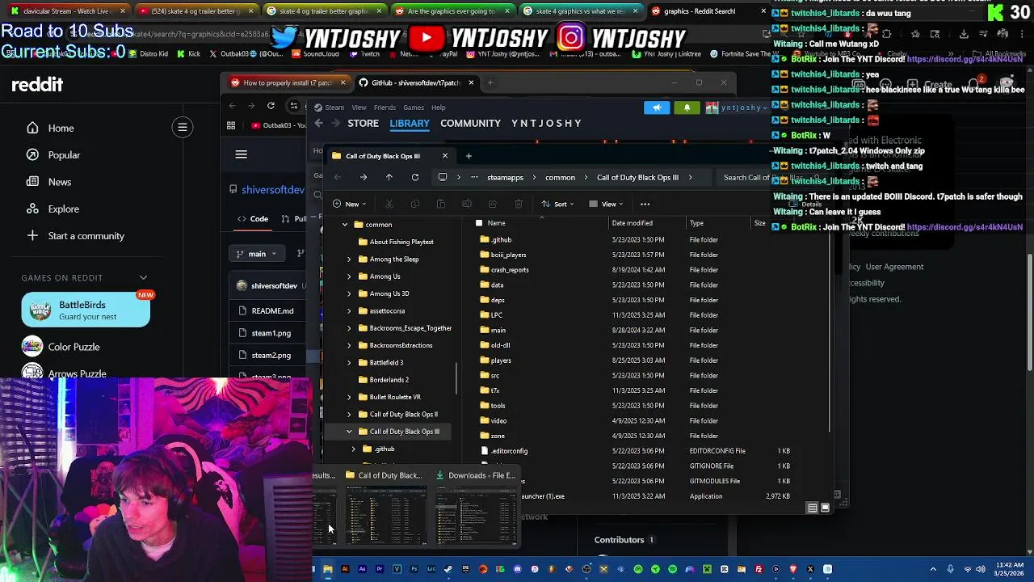Open Steam from the taskbar
The width and height of the screenshot is (1034, 582).
[448, 569]
